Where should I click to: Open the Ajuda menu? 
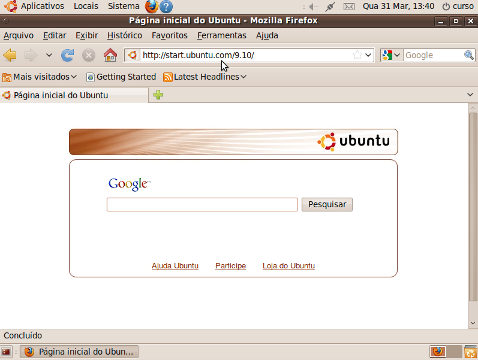tap(267, 35)
